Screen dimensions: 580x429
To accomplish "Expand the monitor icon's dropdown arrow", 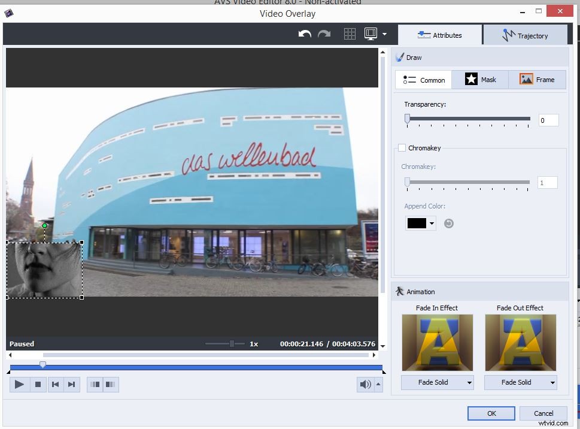I will tap(383, 34).
